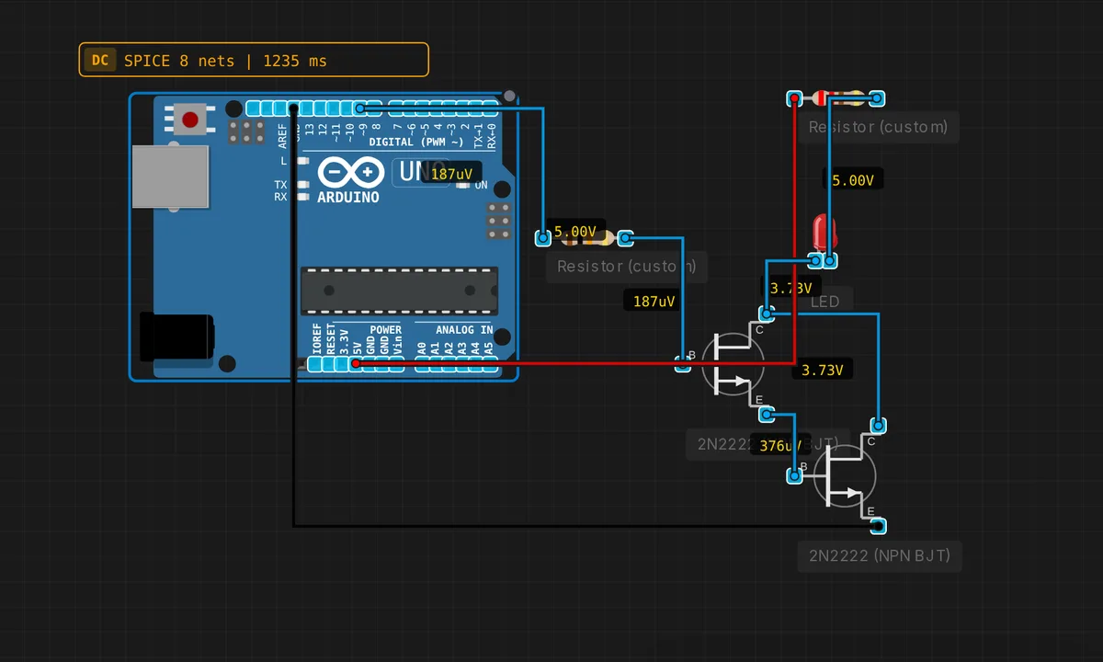Click the lower transistor's emitter pin E
This screenshot has width=1103, height=662.
pyautogui.click(x=878, y=526)
